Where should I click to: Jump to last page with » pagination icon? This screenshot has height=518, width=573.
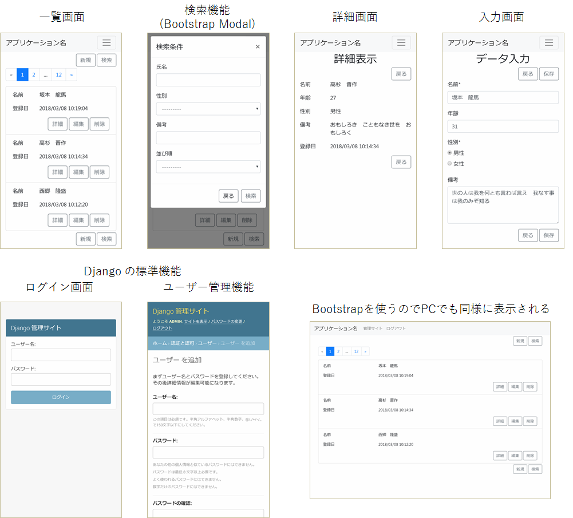72,74
